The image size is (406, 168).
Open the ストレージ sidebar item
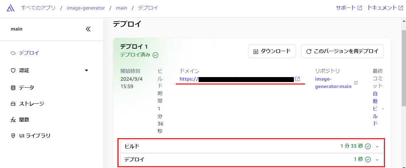click(31, 104)
